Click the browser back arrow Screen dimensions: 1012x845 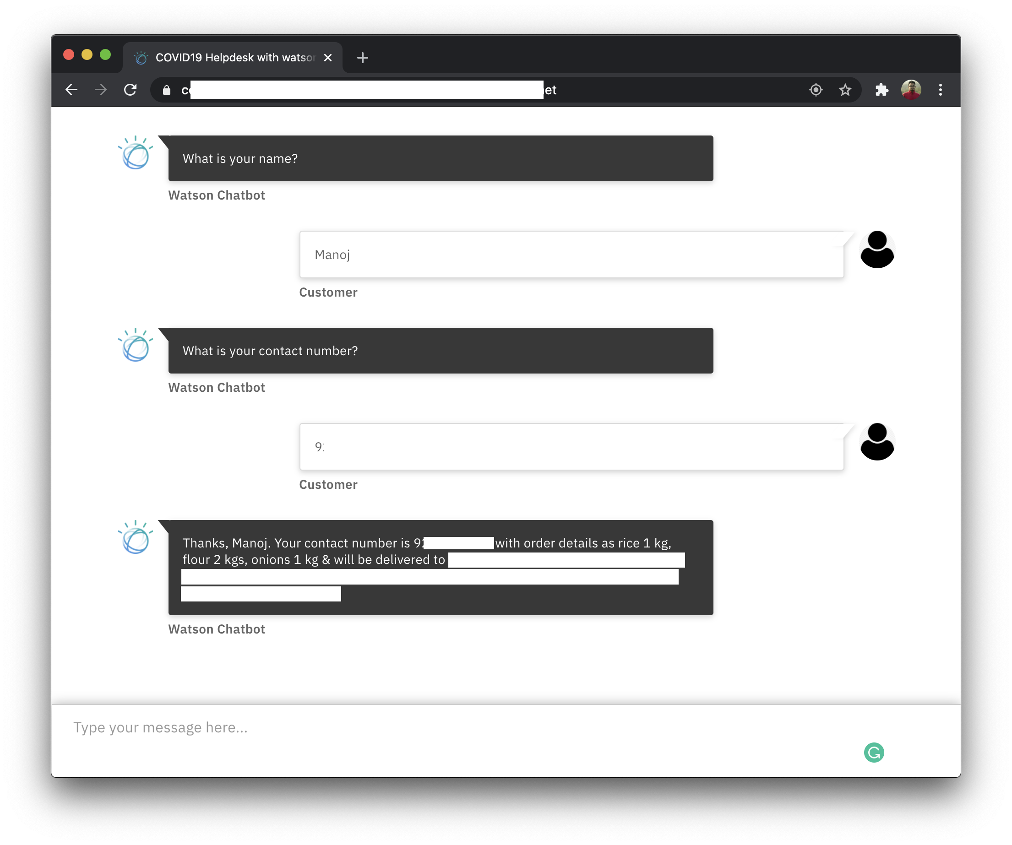[x=71, y=90]
